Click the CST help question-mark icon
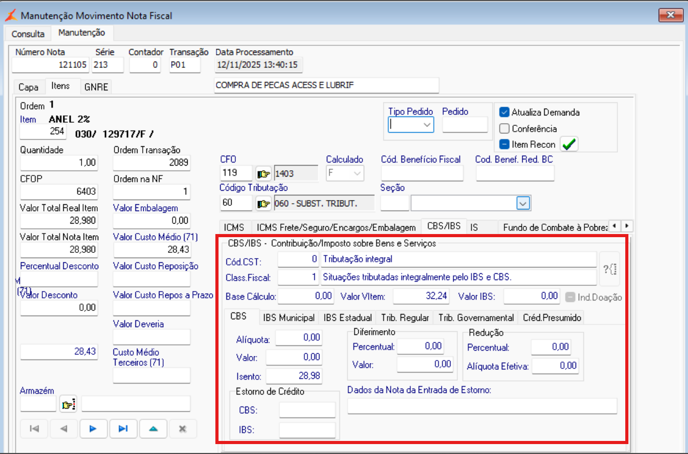Screen dimensions: 688x454 [610, 269]
